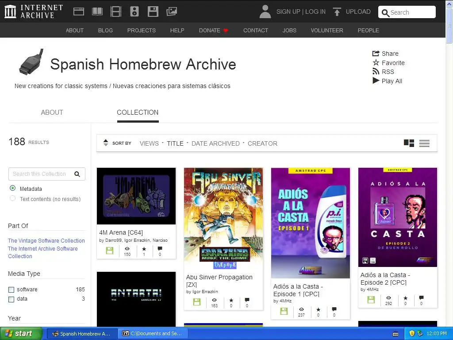
Task: Open VOLUNTEER in navigation bar
Action: tap(327, 31)
